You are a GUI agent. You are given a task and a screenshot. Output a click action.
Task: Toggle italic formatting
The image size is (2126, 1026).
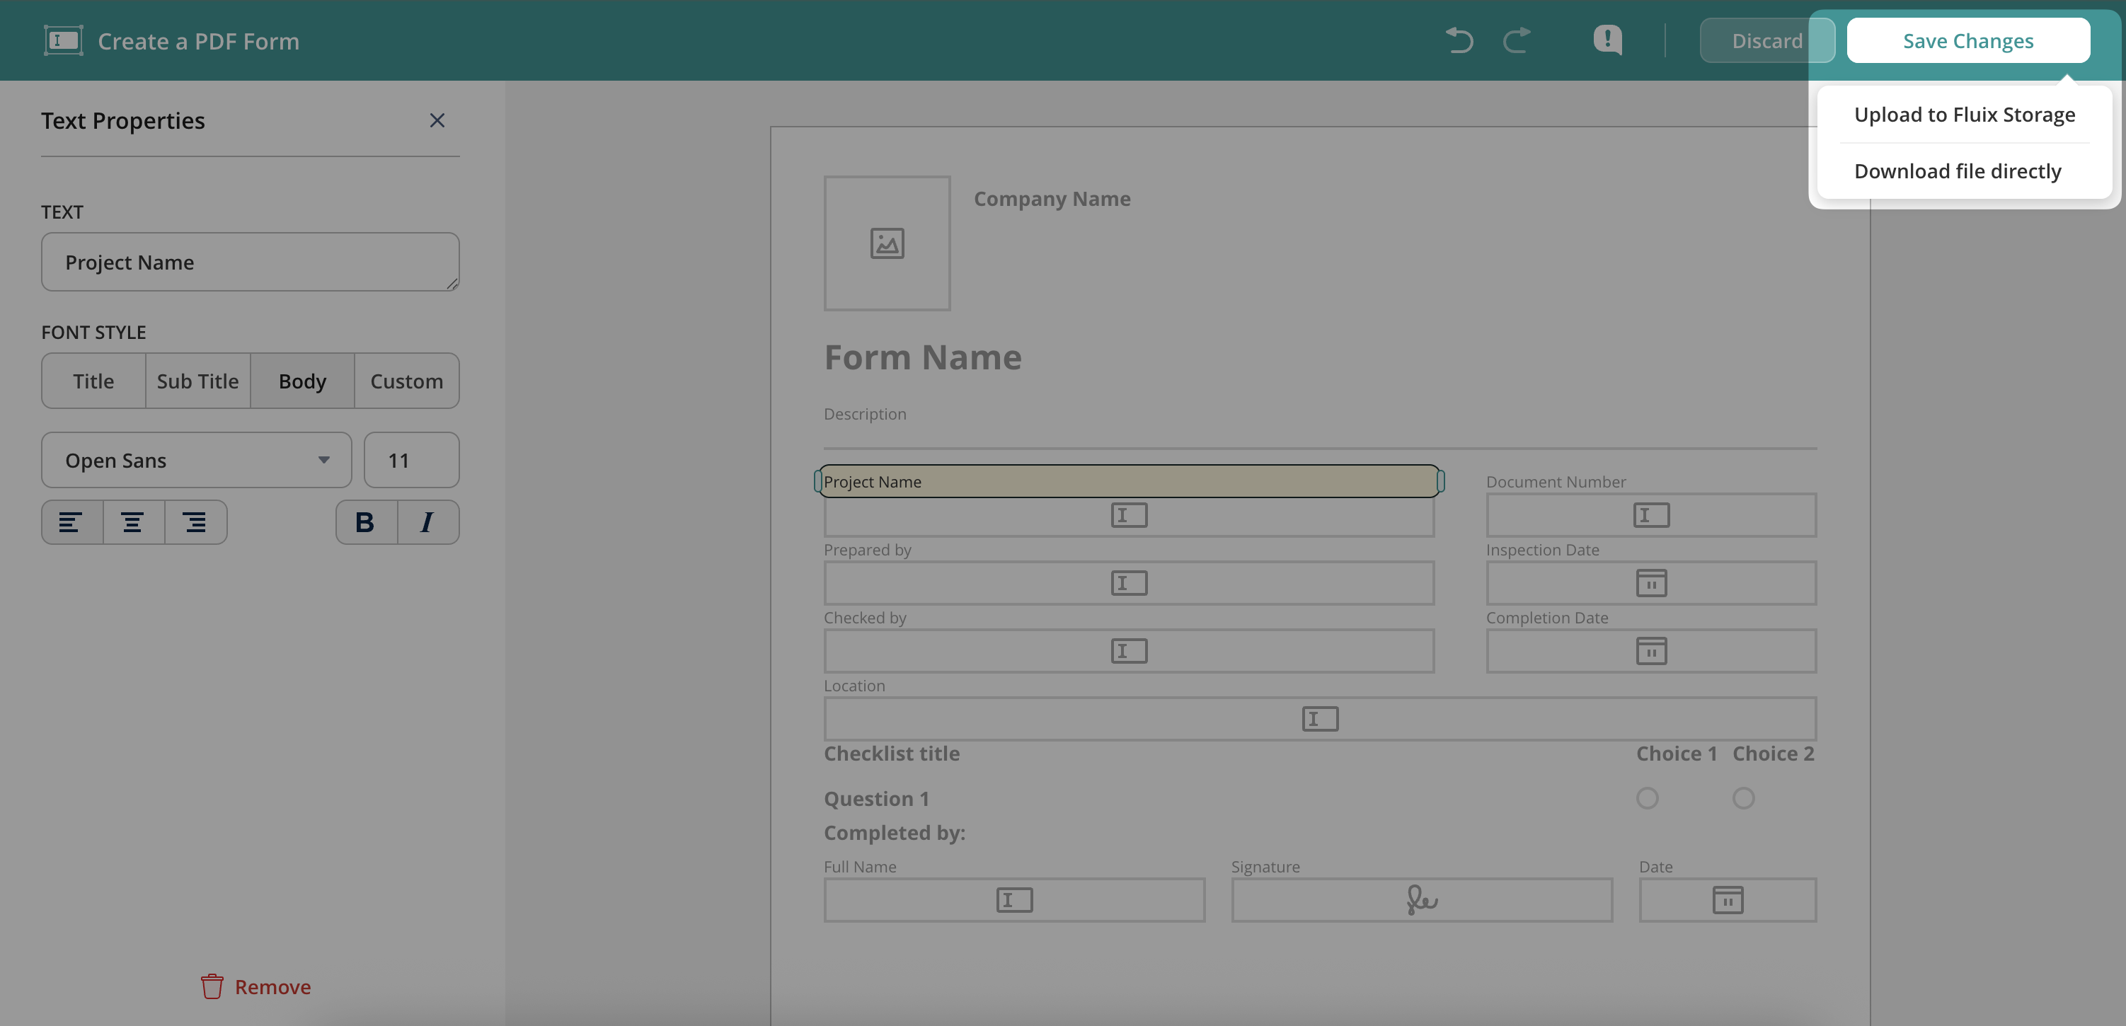tap(427, 522)
